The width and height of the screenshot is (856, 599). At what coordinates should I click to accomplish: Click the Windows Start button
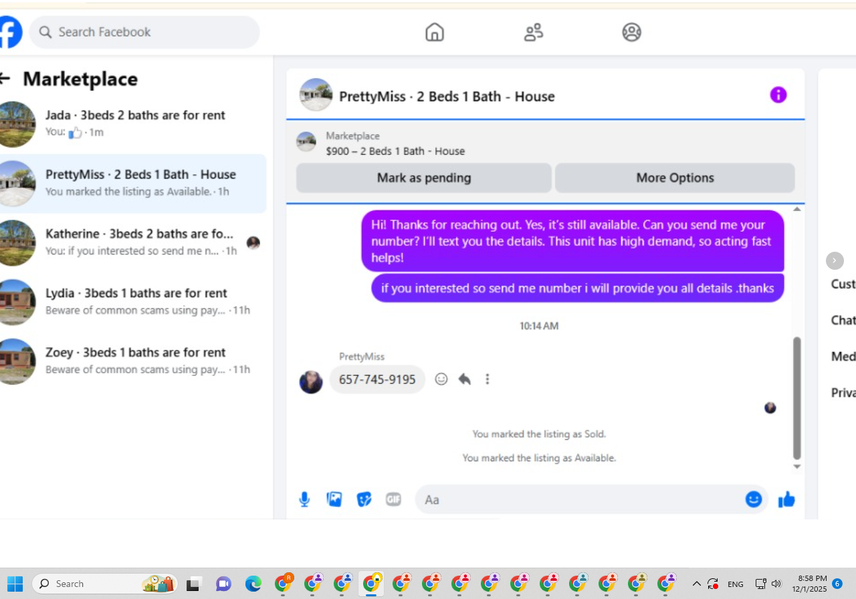(x=15, y=584)
